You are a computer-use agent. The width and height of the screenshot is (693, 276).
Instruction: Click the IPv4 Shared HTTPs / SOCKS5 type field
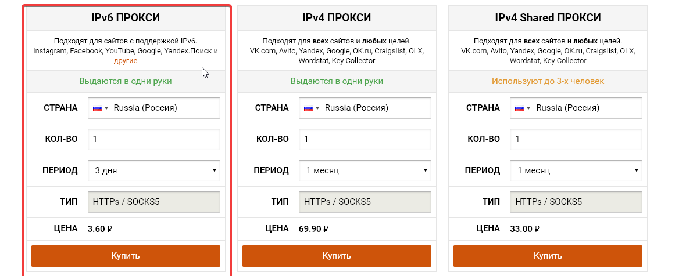[x=576, y=202]
